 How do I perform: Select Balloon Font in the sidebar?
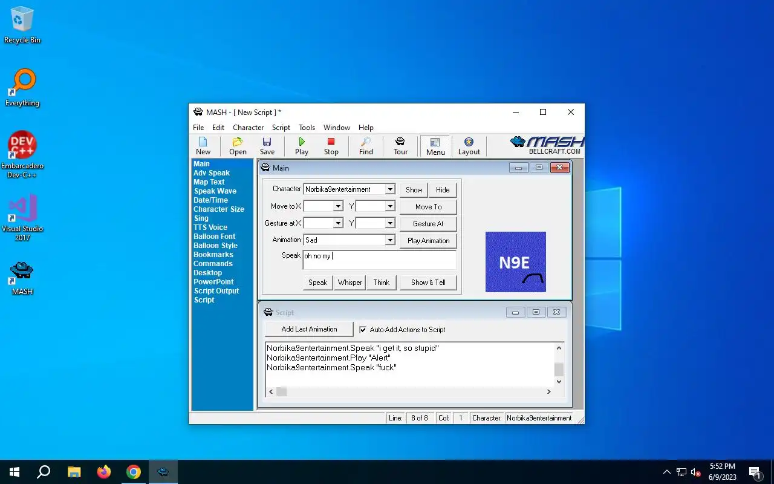[214, 237]
